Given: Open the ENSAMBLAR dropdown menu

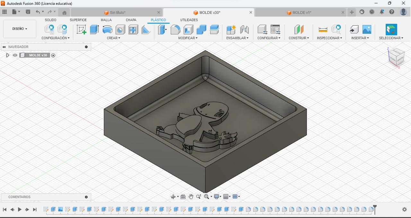Looking at the screenshot, I should (237, 38).
